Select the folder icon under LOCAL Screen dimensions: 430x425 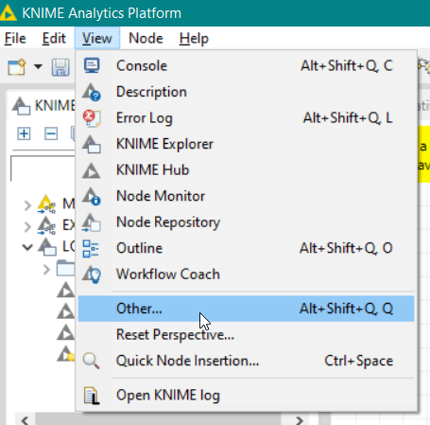coord(65,268)
